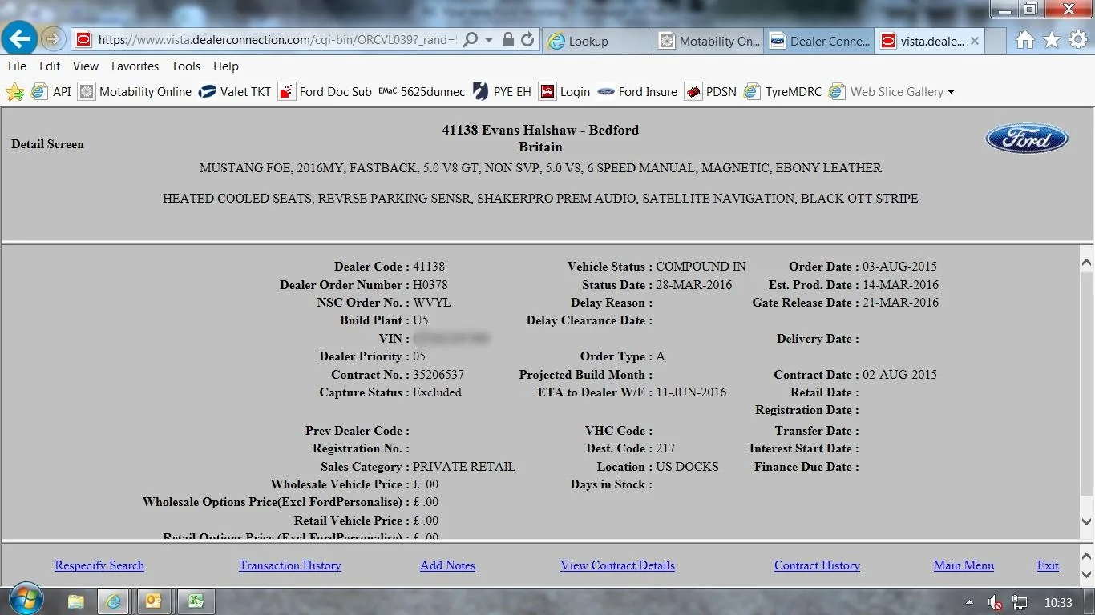Click the Vehicle Status value COMPOUND IN
Screen dimensions: 1095x615
click(701, 267)
